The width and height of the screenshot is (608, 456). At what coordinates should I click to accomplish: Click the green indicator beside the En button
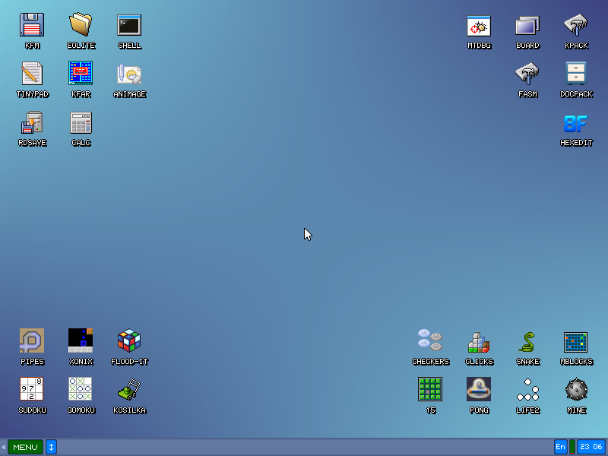coord(572,447)
